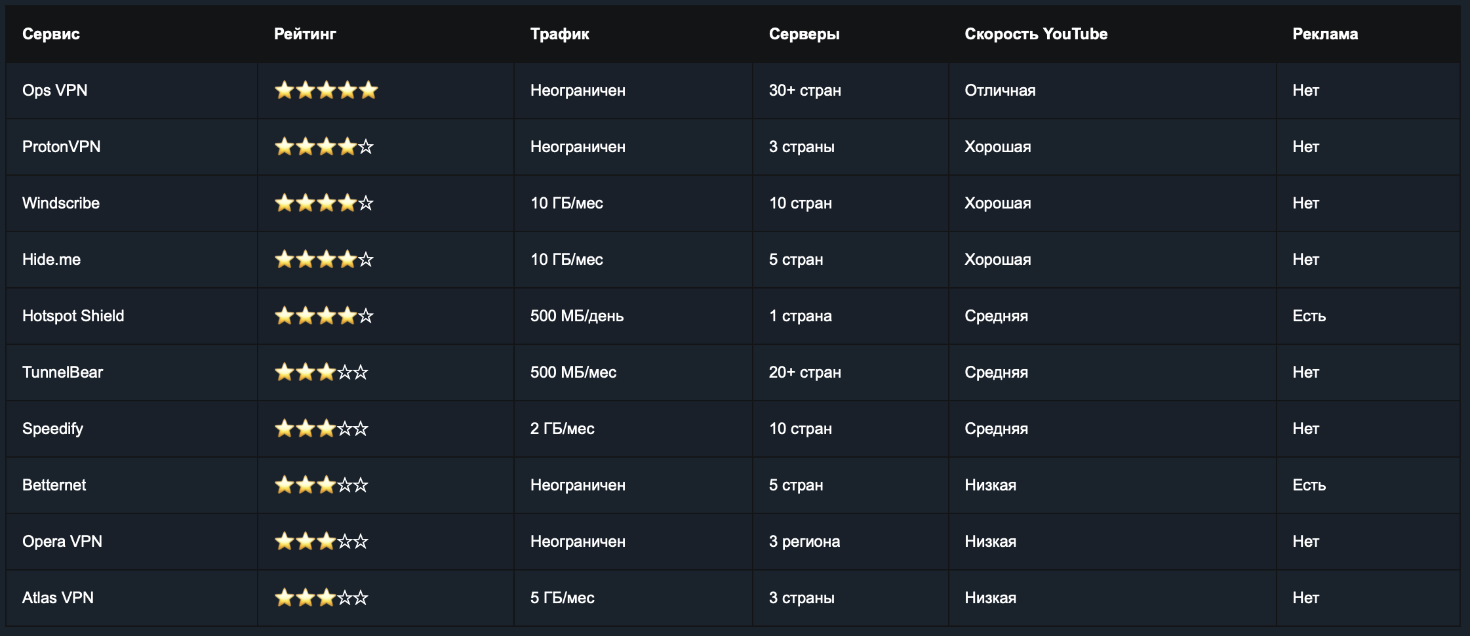Click the Hide.me star rating
Viewport: 1470px width, 636px height.
[x=324, y=259]
